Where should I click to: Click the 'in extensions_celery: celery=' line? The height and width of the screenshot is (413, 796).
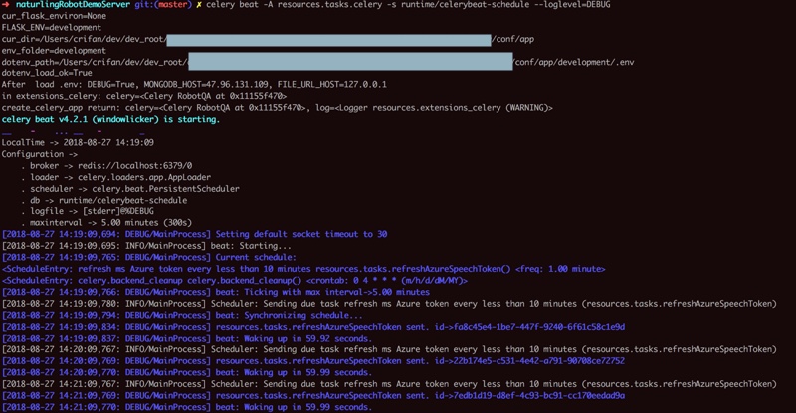tap(144, 96)
